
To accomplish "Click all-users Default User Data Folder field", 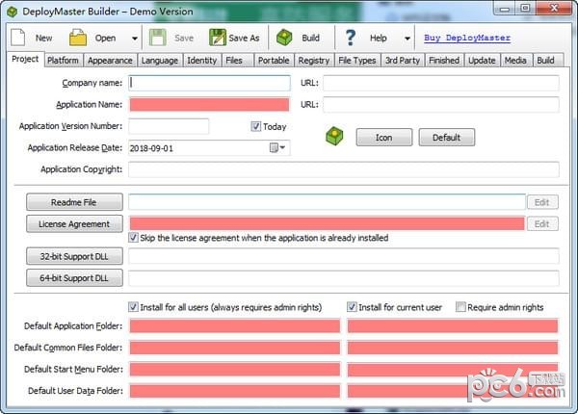I will pos(235,391).
